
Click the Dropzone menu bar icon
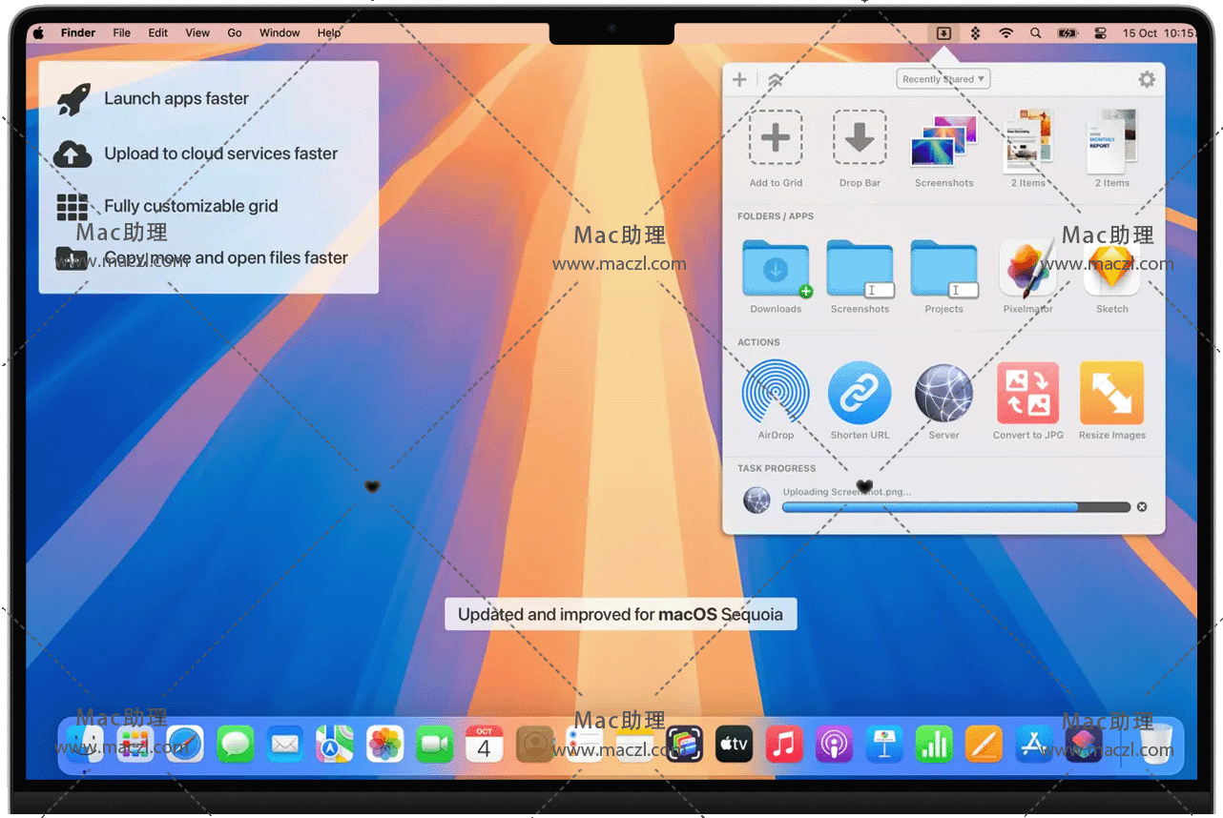[x=943, y=32]
